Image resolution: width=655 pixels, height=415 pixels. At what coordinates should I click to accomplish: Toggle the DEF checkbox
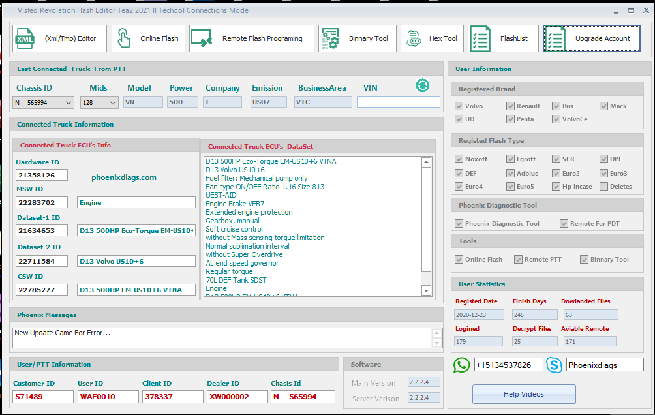coord(459,173)
